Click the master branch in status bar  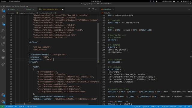pos(9,107)
